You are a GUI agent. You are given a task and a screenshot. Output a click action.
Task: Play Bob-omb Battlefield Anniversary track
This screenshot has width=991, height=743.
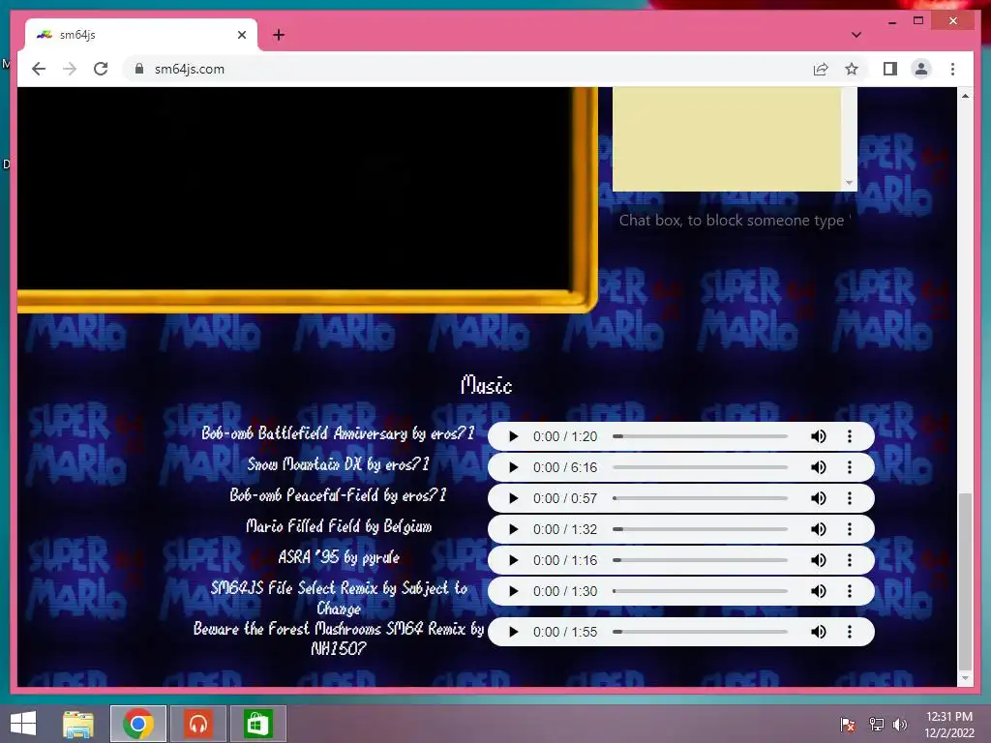513,436
